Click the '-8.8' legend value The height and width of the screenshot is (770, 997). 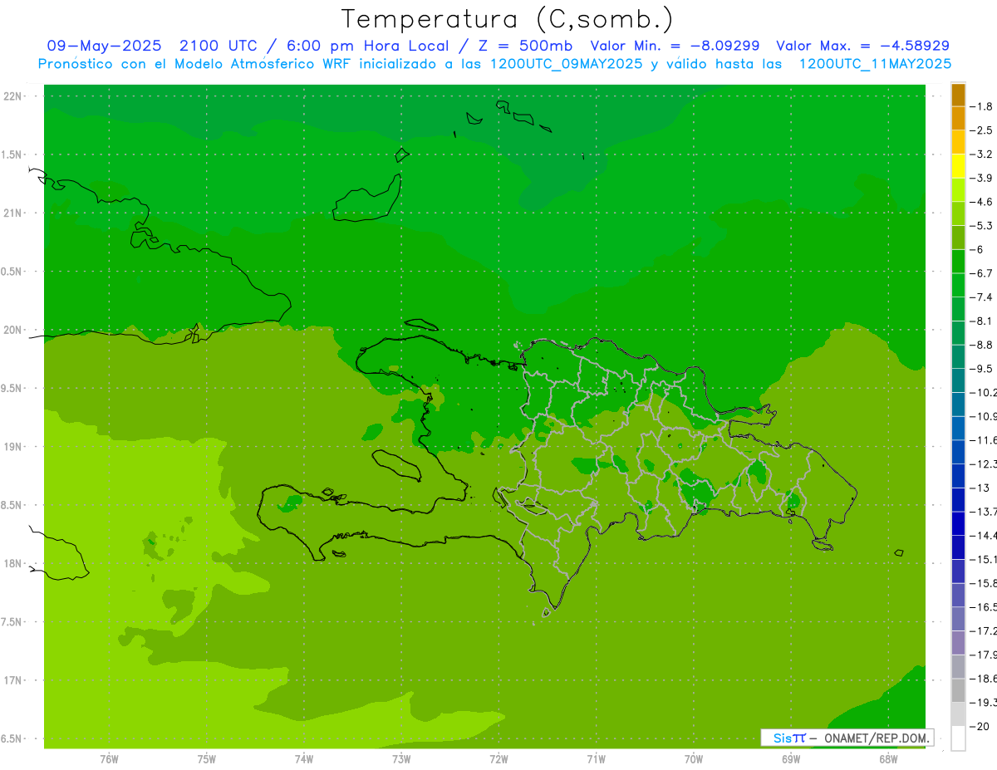click(981, 345)
